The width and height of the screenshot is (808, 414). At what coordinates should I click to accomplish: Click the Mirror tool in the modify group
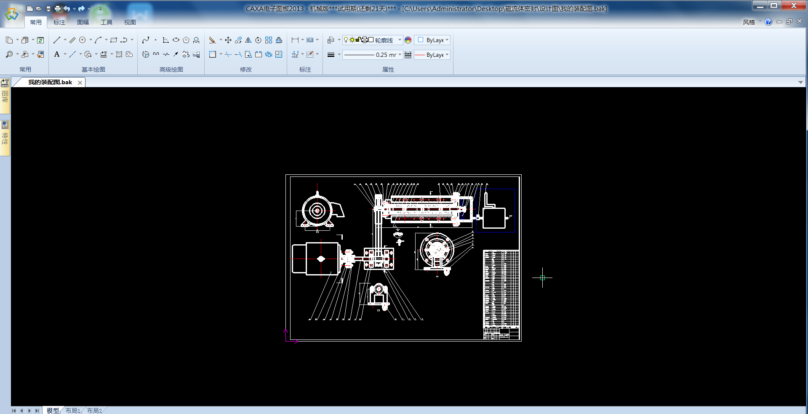coord(248,40)
